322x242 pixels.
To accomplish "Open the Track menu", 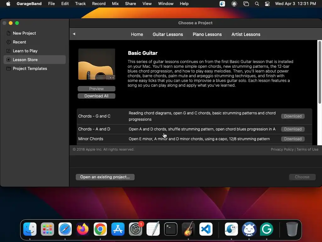I will 80,4.
